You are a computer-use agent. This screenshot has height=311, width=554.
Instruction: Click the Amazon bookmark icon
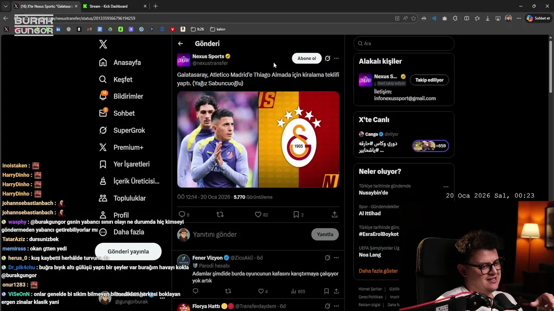[x=183, y=29]
